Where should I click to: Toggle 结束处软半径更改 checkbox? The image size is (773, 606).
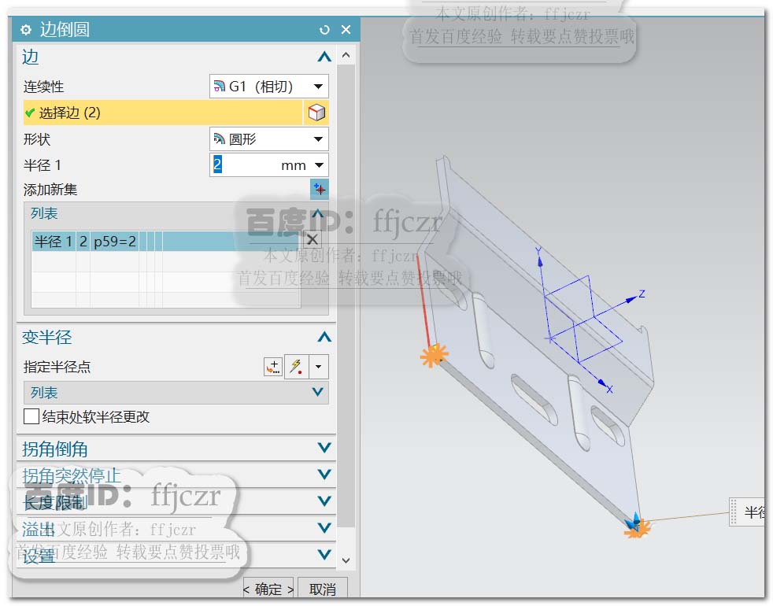click(31, 416)
